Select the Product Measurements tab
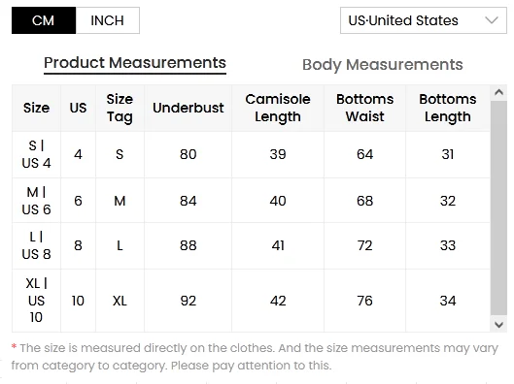The height and width of the screenshot is (384, 514). (135, 63)
